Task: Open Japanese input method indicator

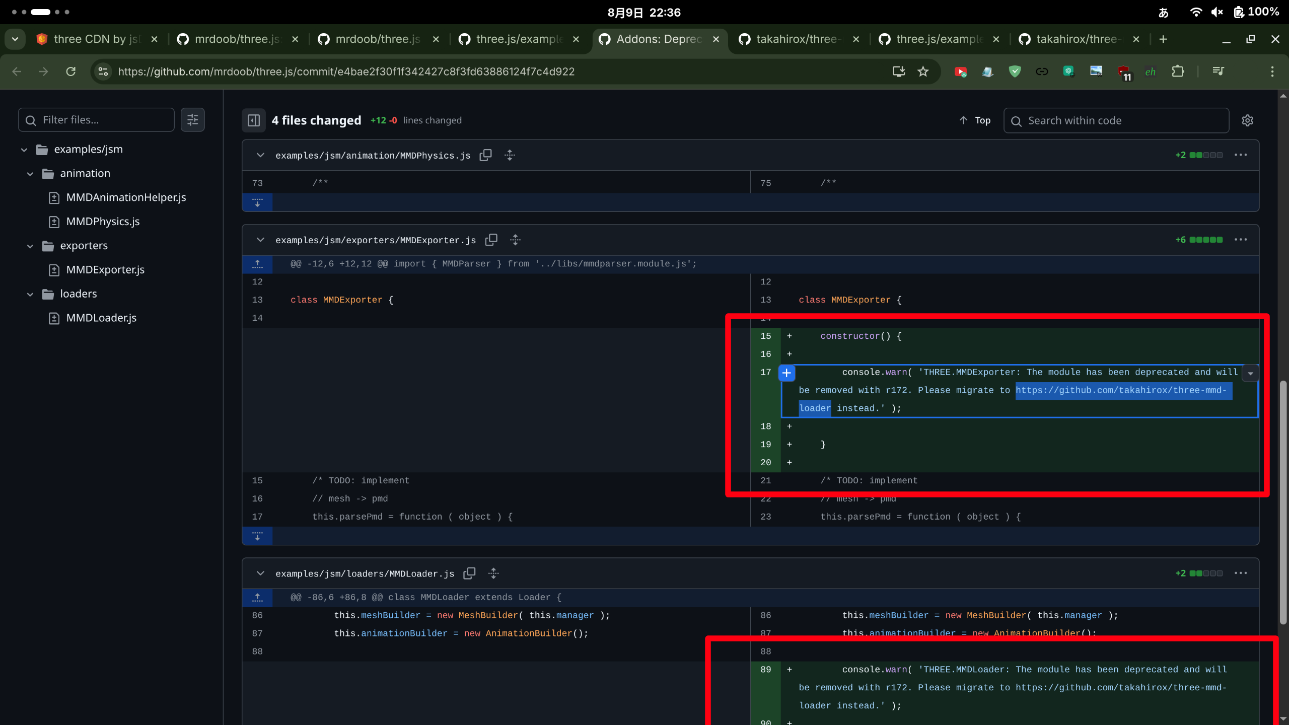Action: click(x=1163, y=13)
